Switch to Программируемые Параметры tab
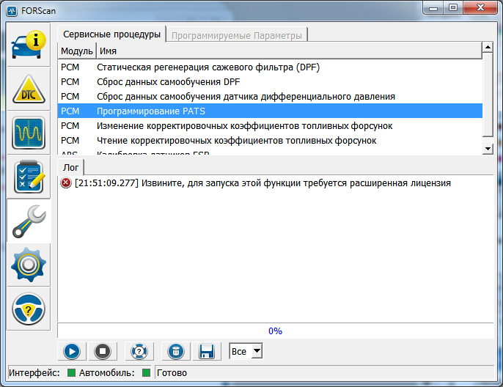 pos(237,35)
